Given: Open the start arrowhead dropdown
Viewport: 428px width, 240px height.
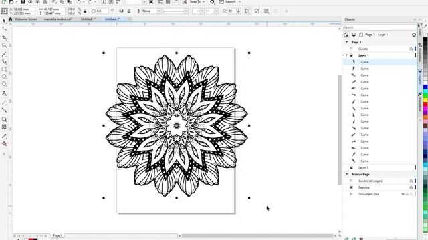Looking at the screenshot, I should click(202, 11).
